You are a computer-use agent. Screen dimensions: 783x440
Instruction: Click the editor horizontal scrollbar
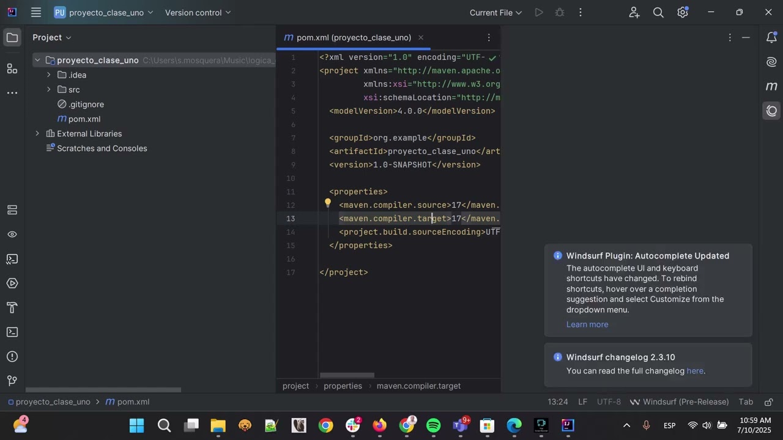pos(347,375)
